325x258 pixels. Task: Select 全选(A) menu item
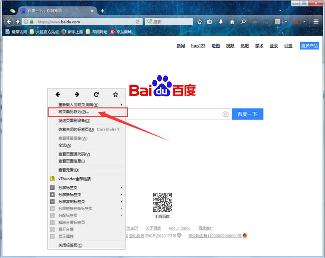pyautogui.click(x=87, y=146)
